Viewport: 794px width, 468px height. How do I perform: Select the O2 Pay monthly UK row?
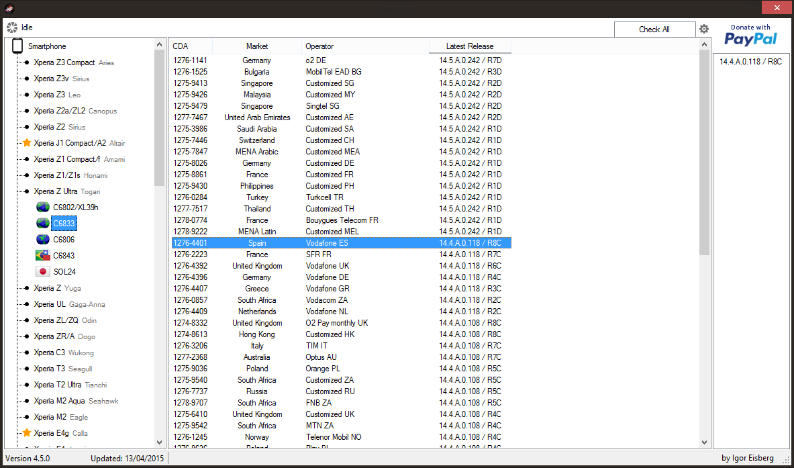(x=342, y=323)
